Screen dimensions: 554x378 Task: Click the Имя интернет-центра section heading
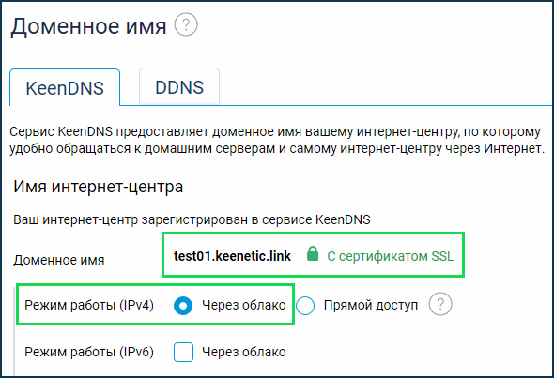point(99,187)
